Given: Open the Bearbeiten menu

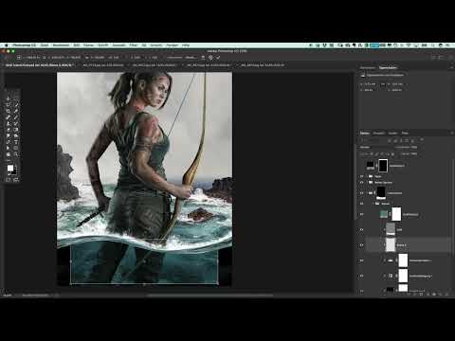Looking at the screenshot, I should (61, 45).
